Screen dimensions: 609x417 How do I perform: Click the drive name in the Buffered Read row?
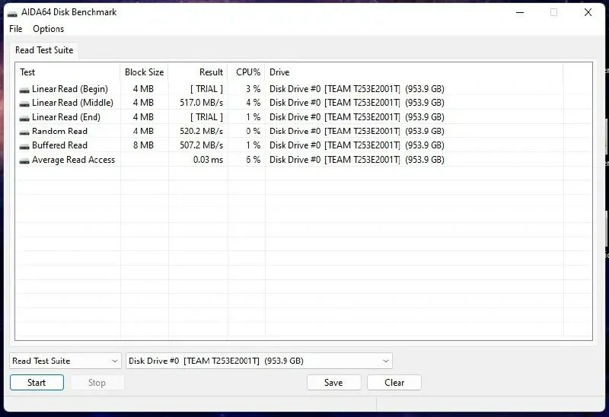pos(357,145)
